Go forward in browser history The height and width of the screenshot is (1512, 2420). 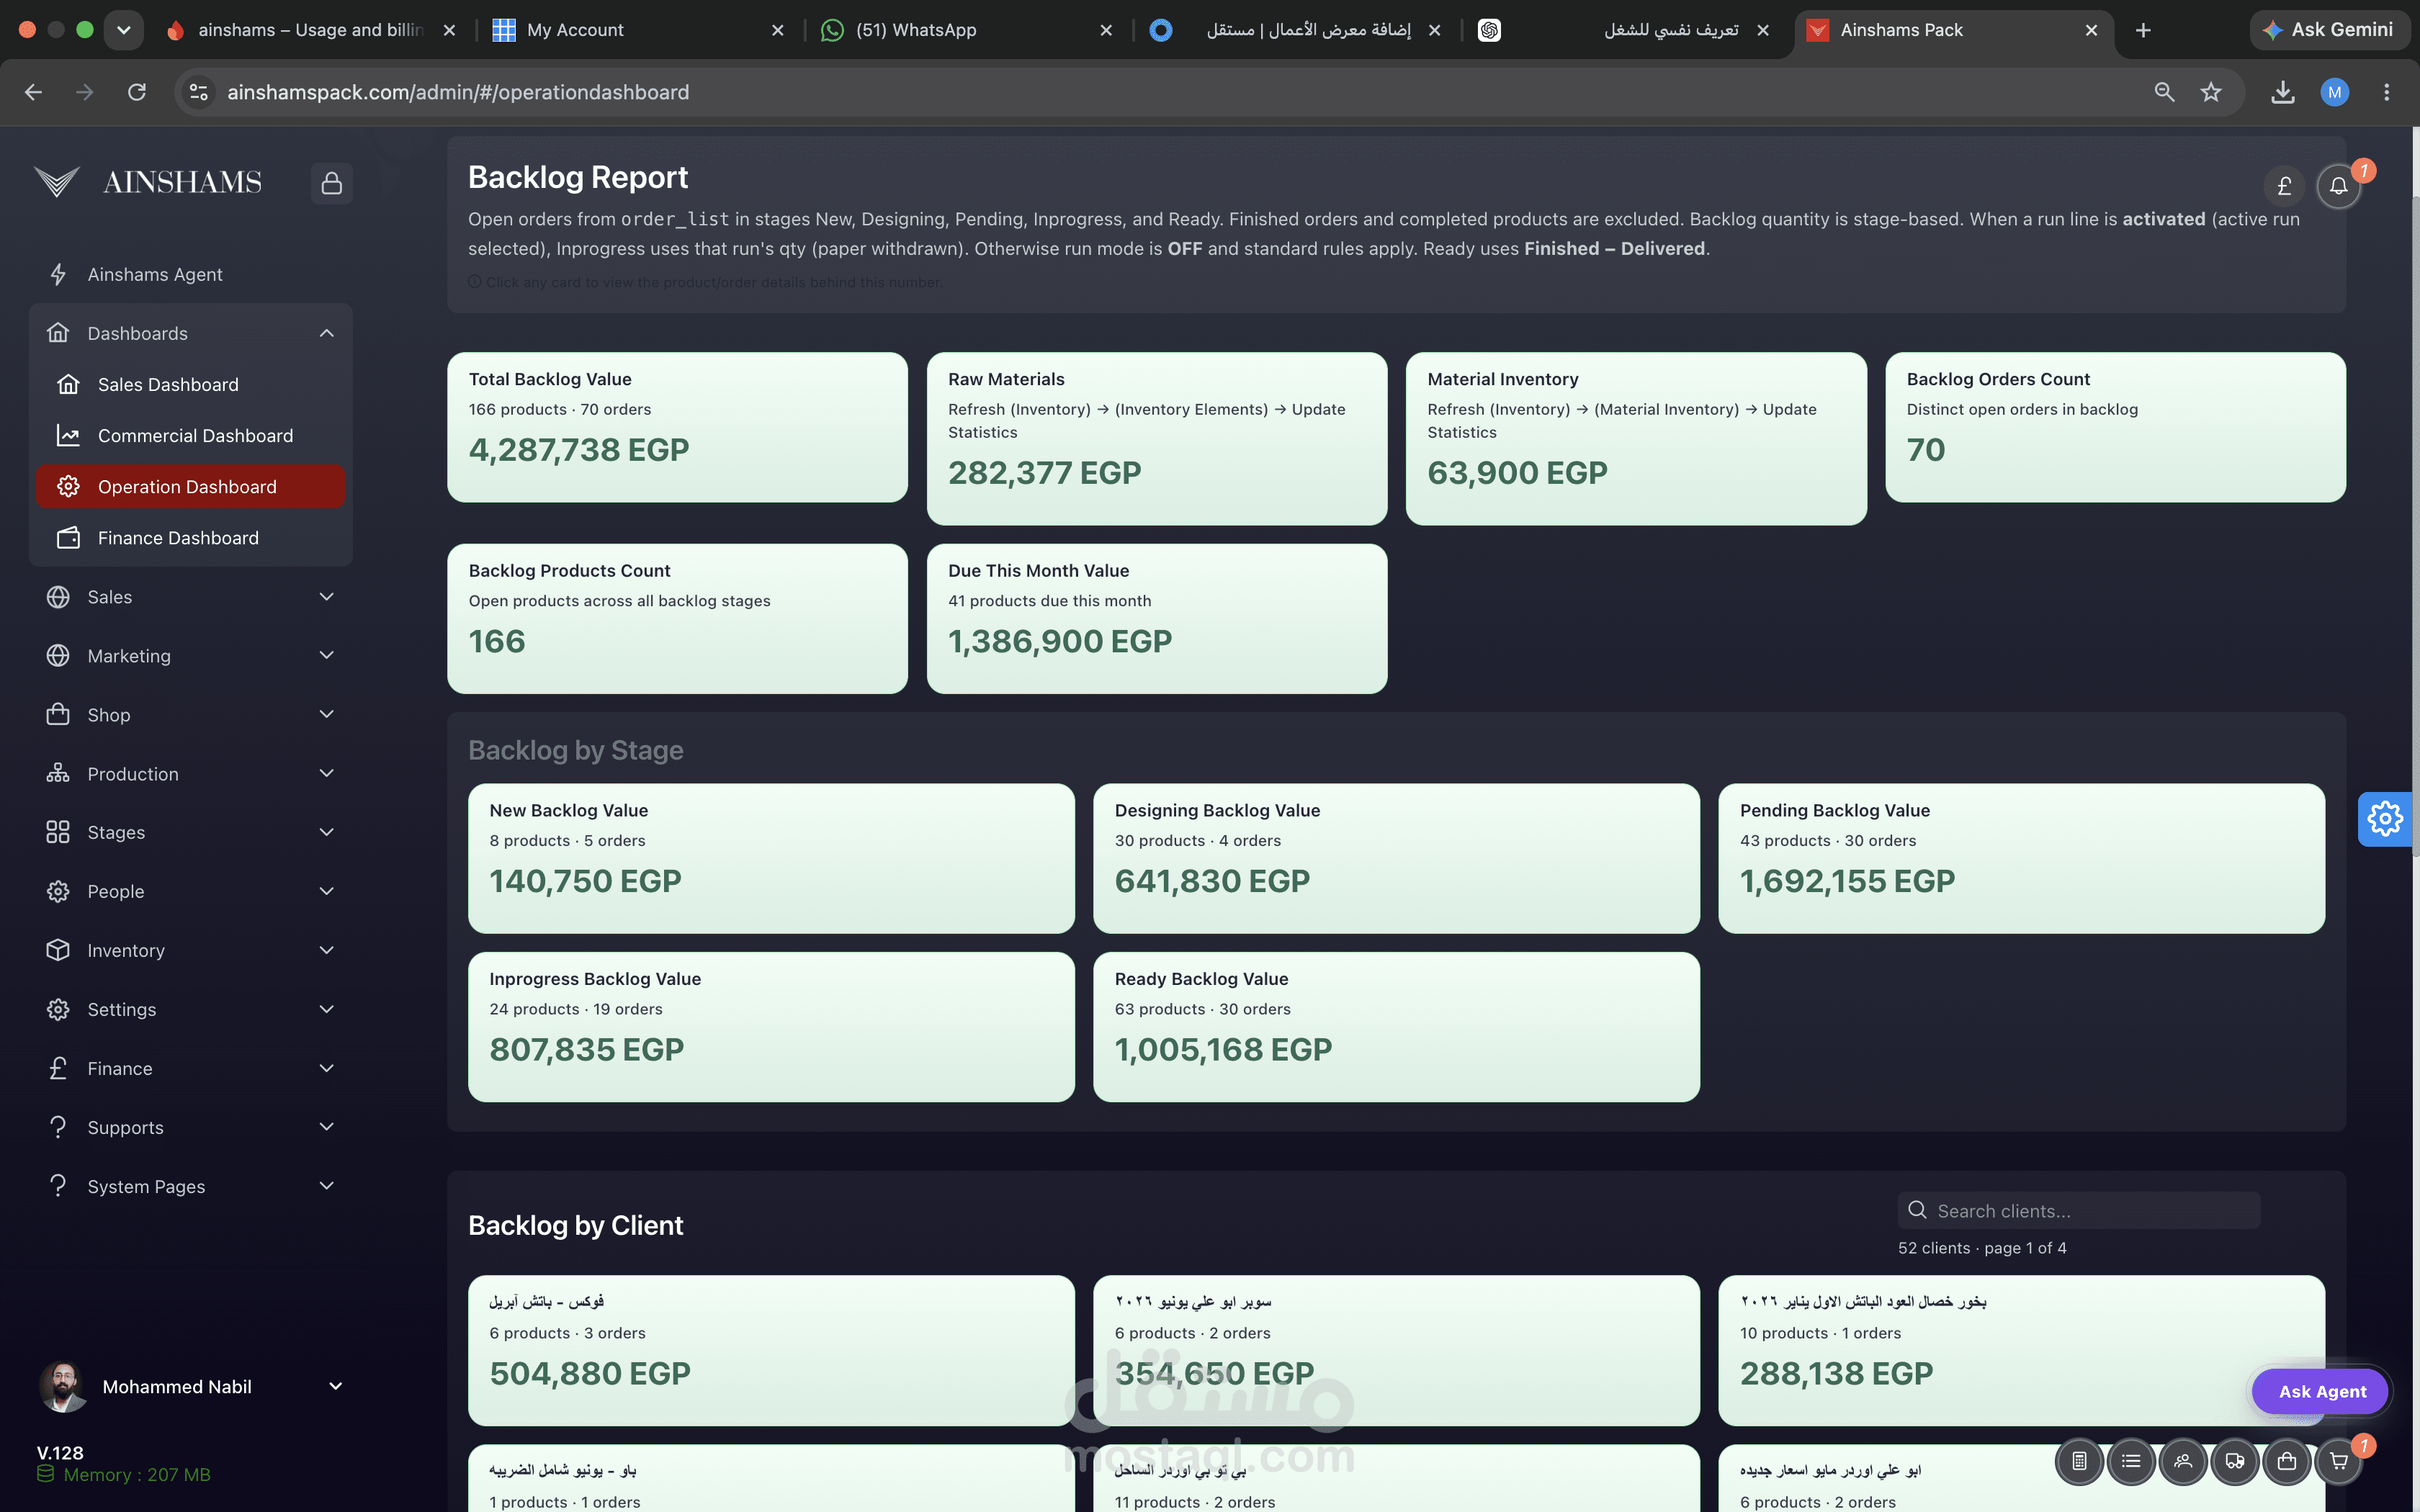click(85, 92)
